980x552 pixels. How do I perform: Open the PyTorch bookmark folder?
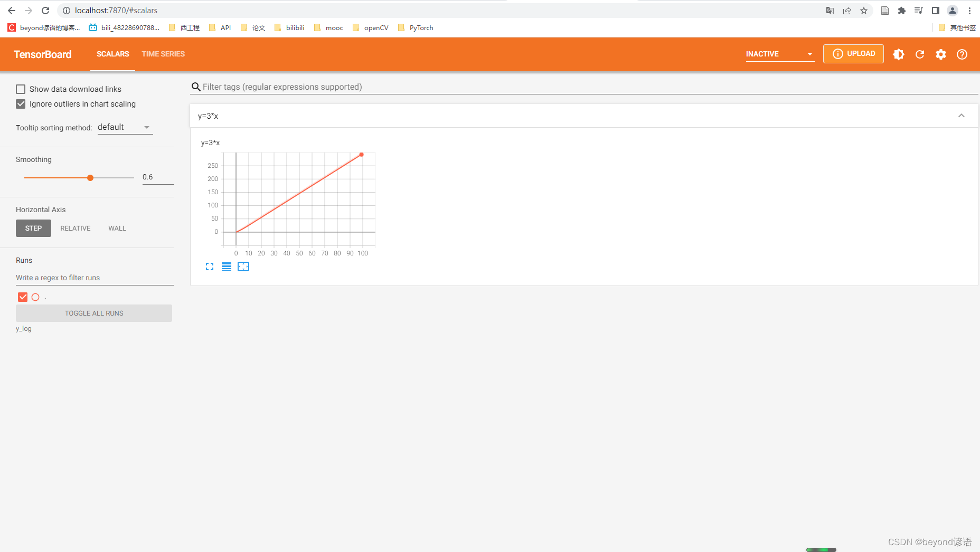[416, 28]
